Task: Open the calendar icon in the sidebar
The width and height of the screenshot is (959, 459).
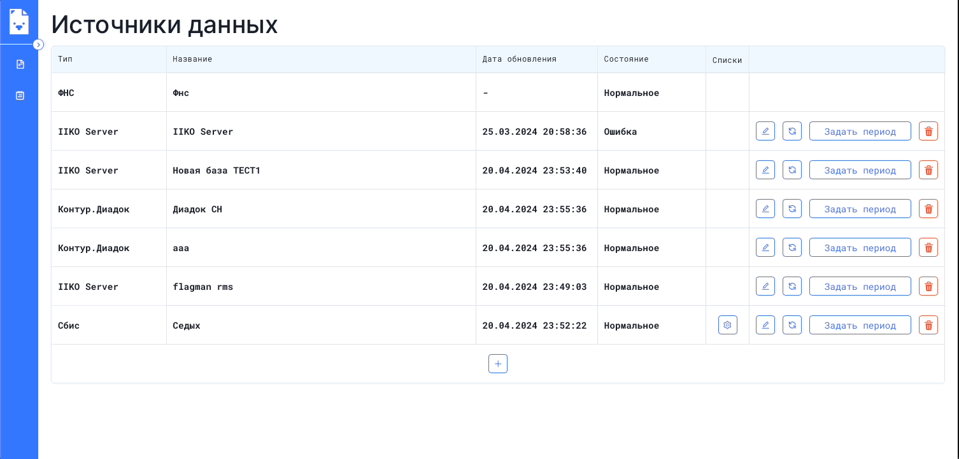Action: click(x=20, y=95)
